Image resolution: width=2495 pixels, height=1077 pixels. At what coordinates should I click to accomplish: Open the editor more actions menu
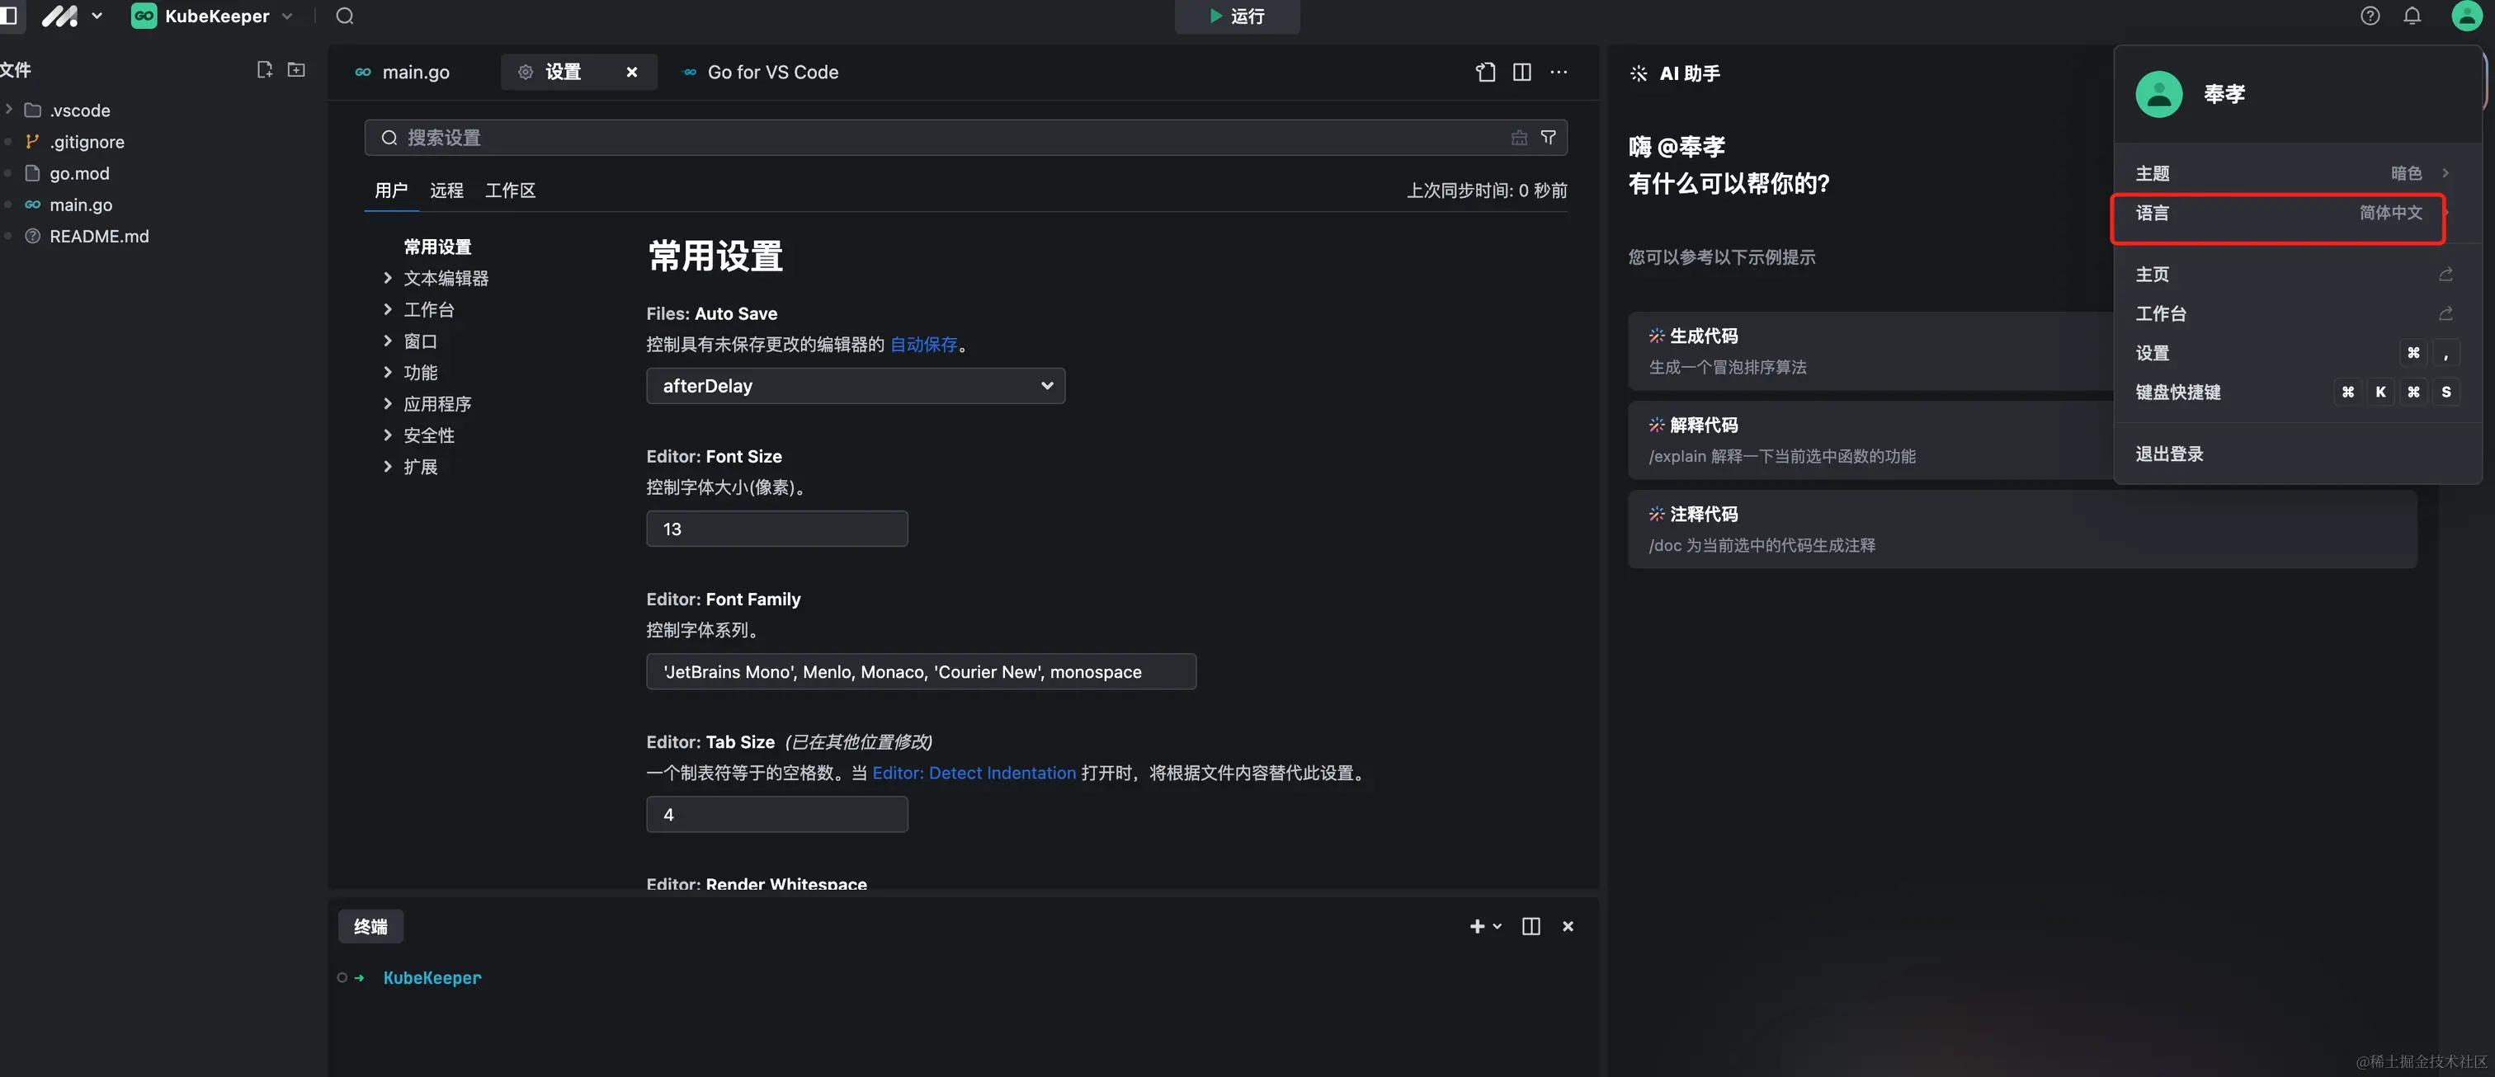(x=1559, y=73)
